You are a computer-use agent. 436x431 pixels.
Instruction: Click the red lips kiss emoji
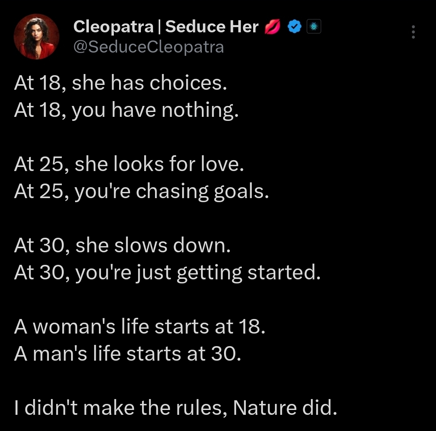point(272,27)
